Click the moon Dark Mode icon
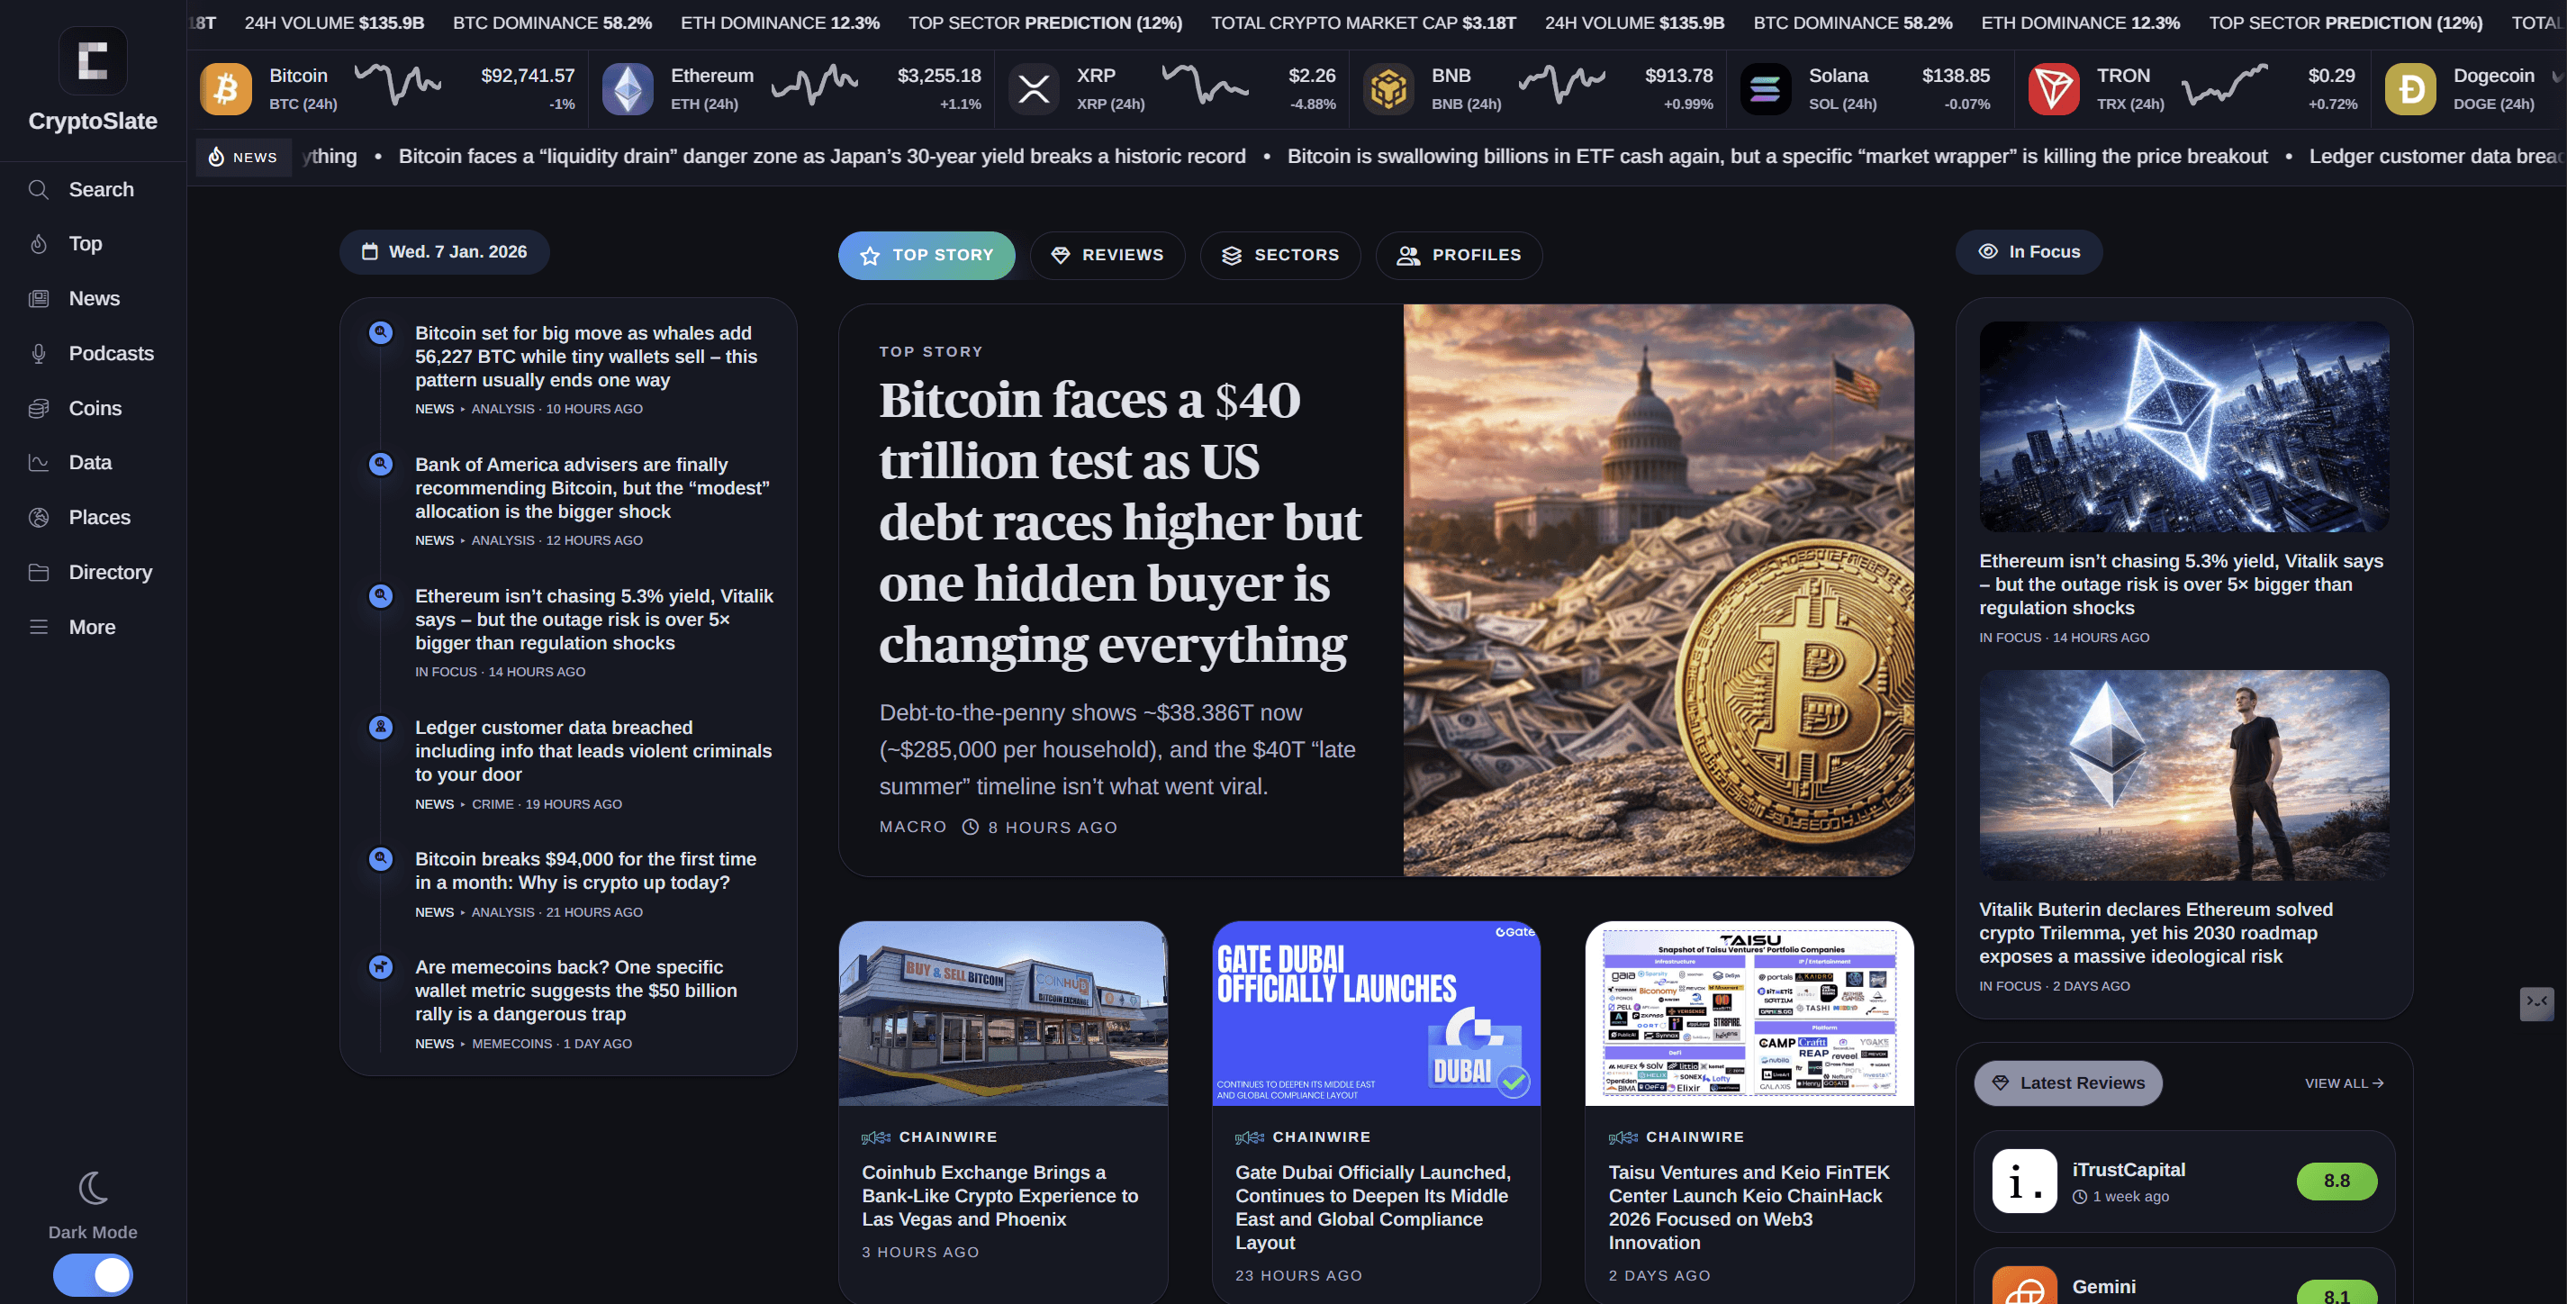This screenshot has width=2567, height=1304. pyautogui.click(x=93, y=1189)
